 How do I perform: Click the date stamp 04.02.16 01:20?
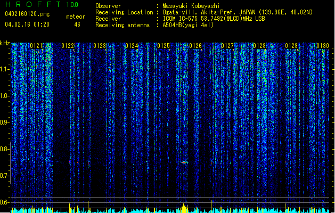pos(27,24)
